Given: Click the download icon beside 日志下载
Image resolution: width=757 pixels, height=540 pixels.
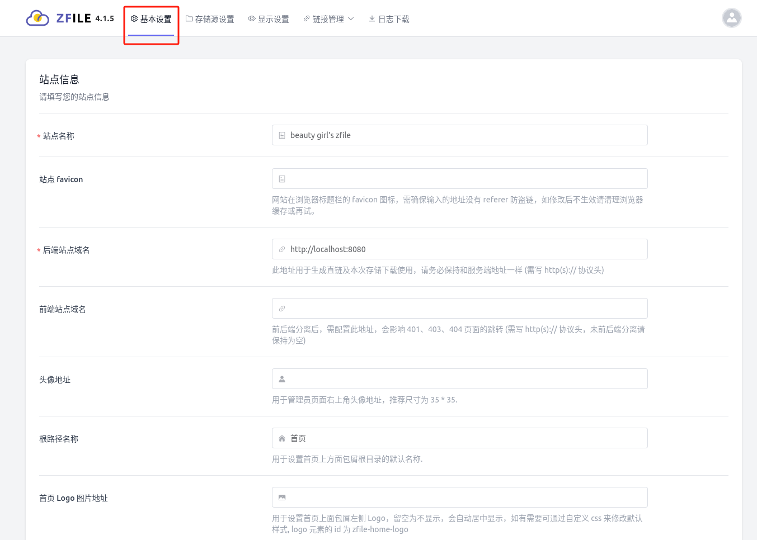Looking at the screenshot, I should [x=371, y=18].
